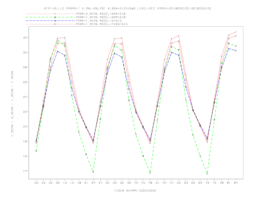This screenshot has height=199, width=257.
Task: Click the vertical y-axis label F_MEAN O_MEAN
Action: (12, 104)
